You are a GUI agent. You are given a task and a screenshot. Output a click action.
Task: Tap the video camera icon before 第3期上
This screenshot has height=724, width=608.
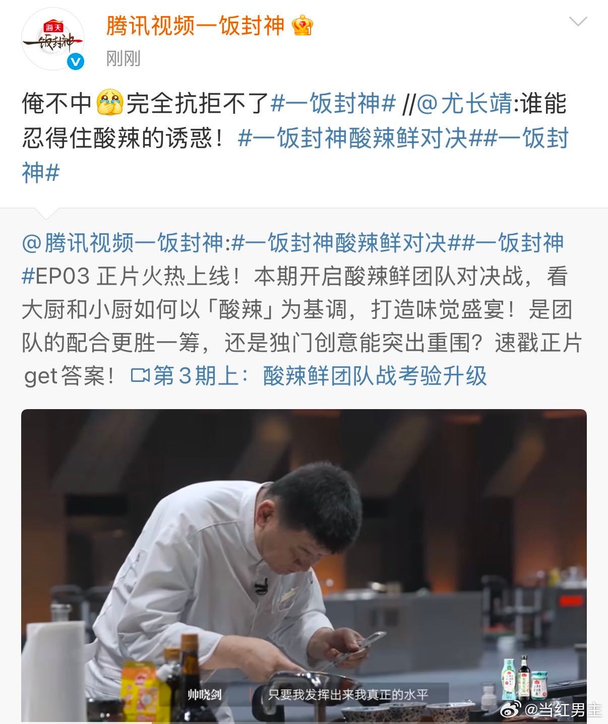point(140,376)
